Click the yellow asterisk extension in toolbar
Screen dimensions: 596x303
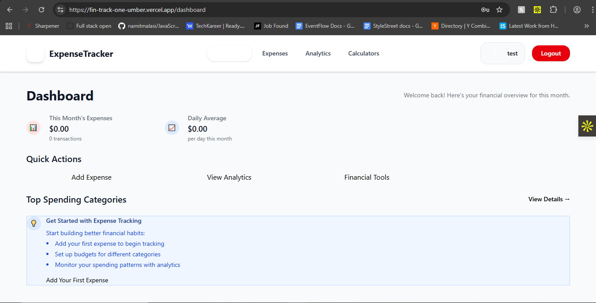click(x=537, y=10)
